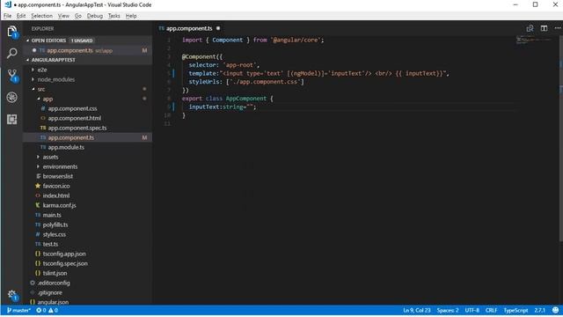The height and width of the screenshot is (317, 563).
Task: Open the Edit menu
Action: pos(21,16)
